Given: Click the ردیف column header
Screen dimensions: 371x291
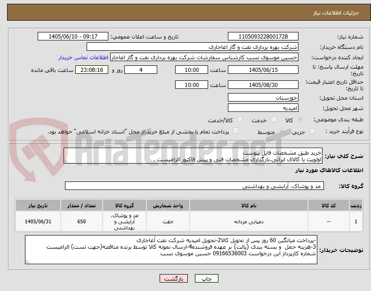Looking at the screenshot, I should click(356, 205).
